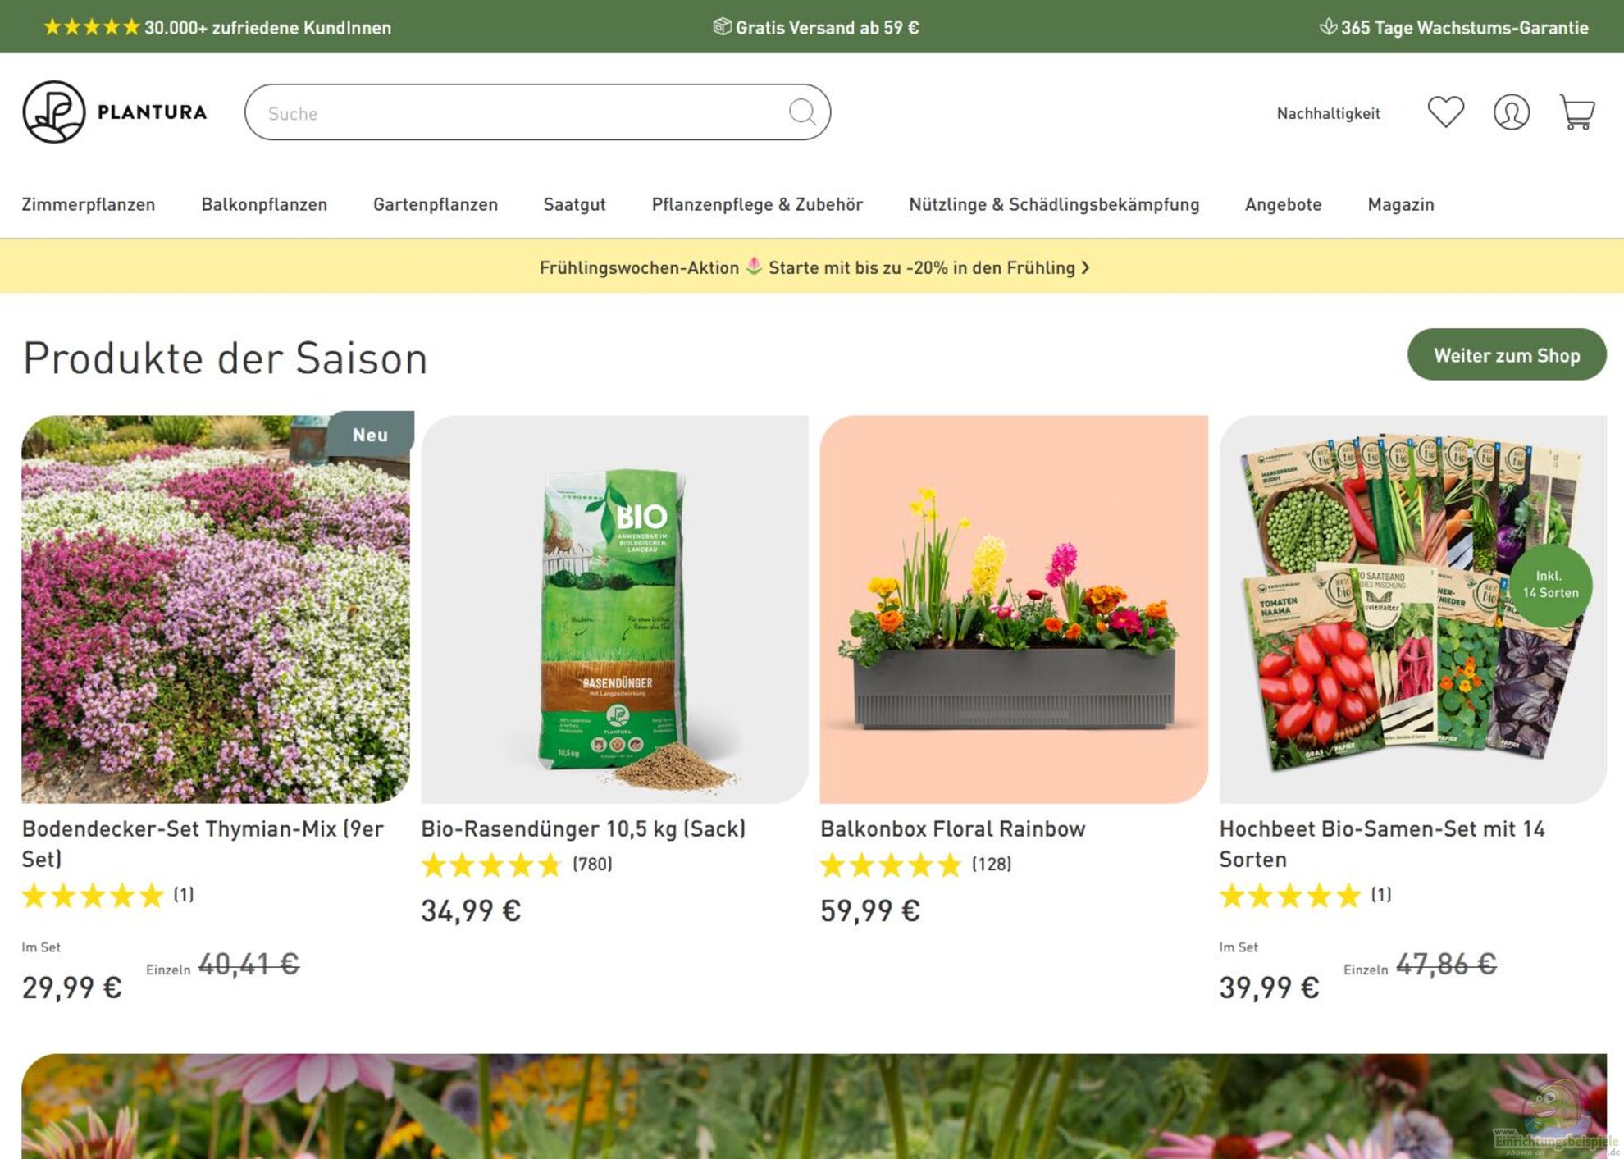This screenshot has height=1159, width=1624.
Task: Open the wishlist heart icon
Action: point(1445,112)
